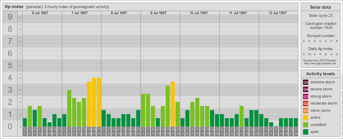
Task: Click the 'unsettled' legend label
Action: [x=318, y=125]
